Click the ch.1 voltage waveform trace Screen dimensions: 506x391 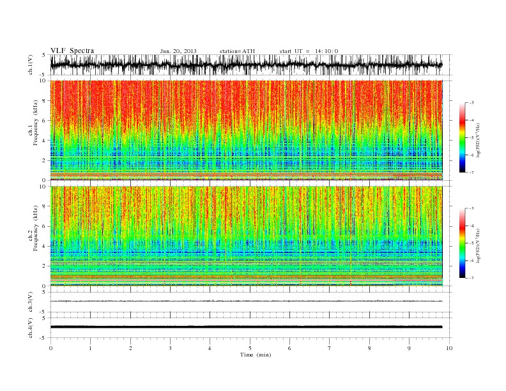[246, 65]
